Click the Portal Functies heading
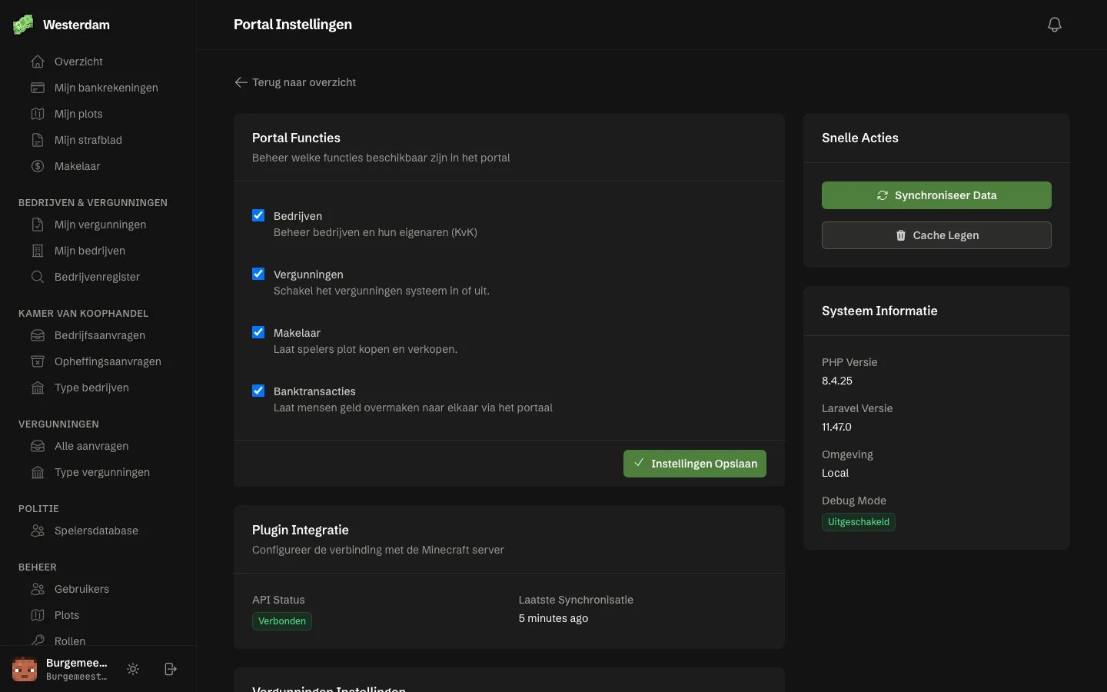The width and height of the screenshot is (1107, 692). (296, 138)
